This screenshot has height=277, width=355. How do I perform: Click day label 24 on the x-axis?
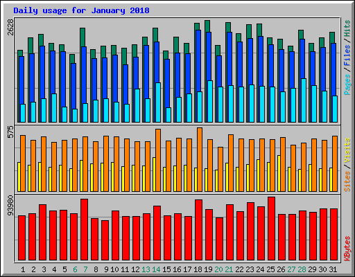(x=260, y=269)
